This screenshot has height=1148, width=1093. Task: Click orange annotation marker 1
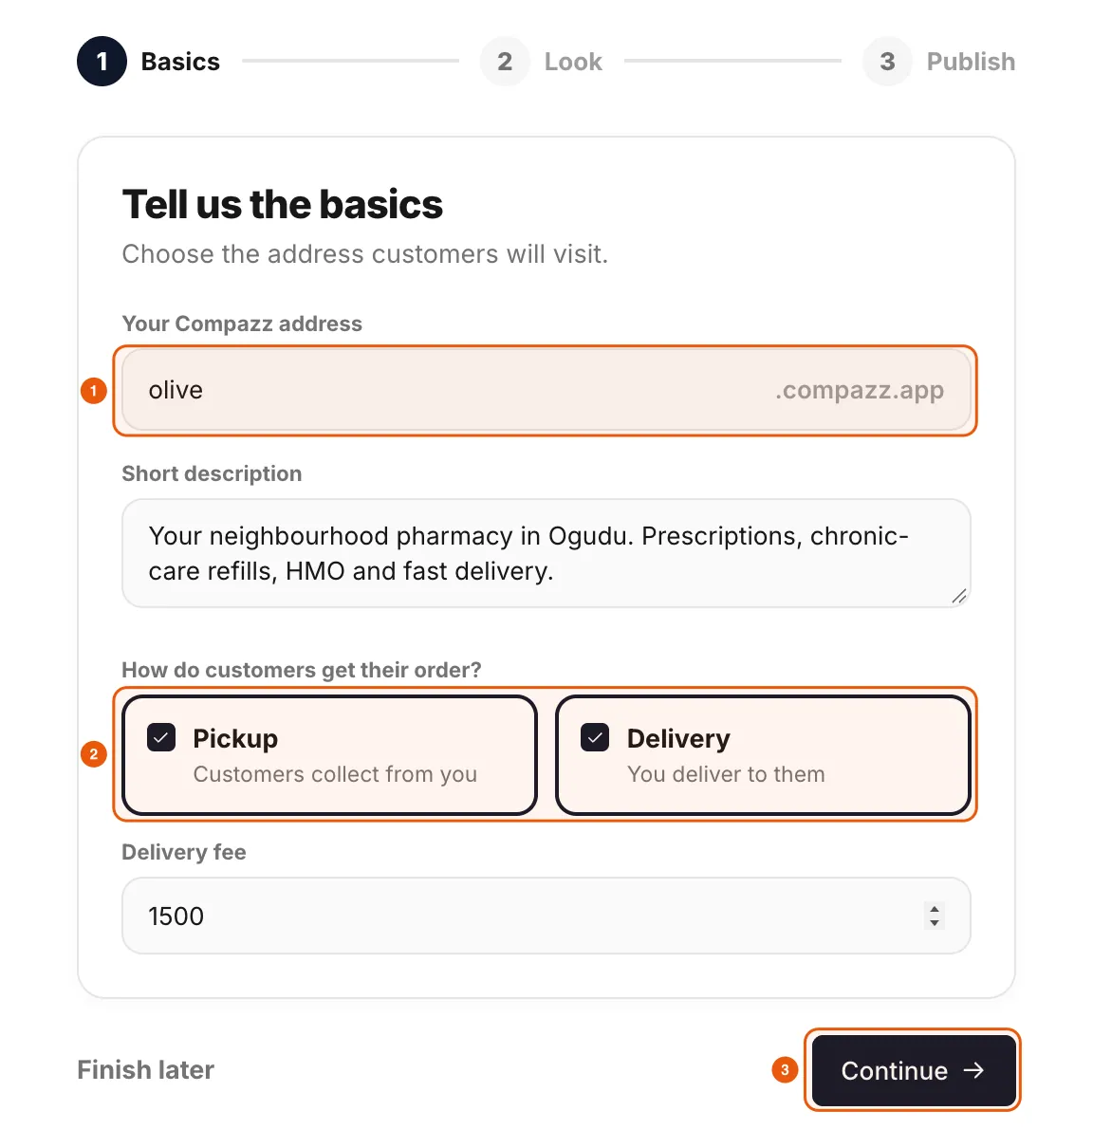click(x=93, y=391)
